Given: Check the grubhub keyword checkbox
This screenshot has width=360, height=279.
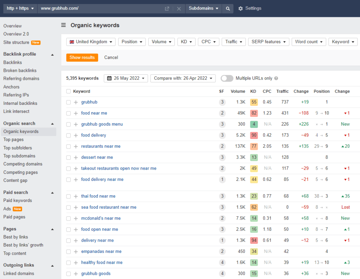Looking at the screenshot, I should coord(69,102).
